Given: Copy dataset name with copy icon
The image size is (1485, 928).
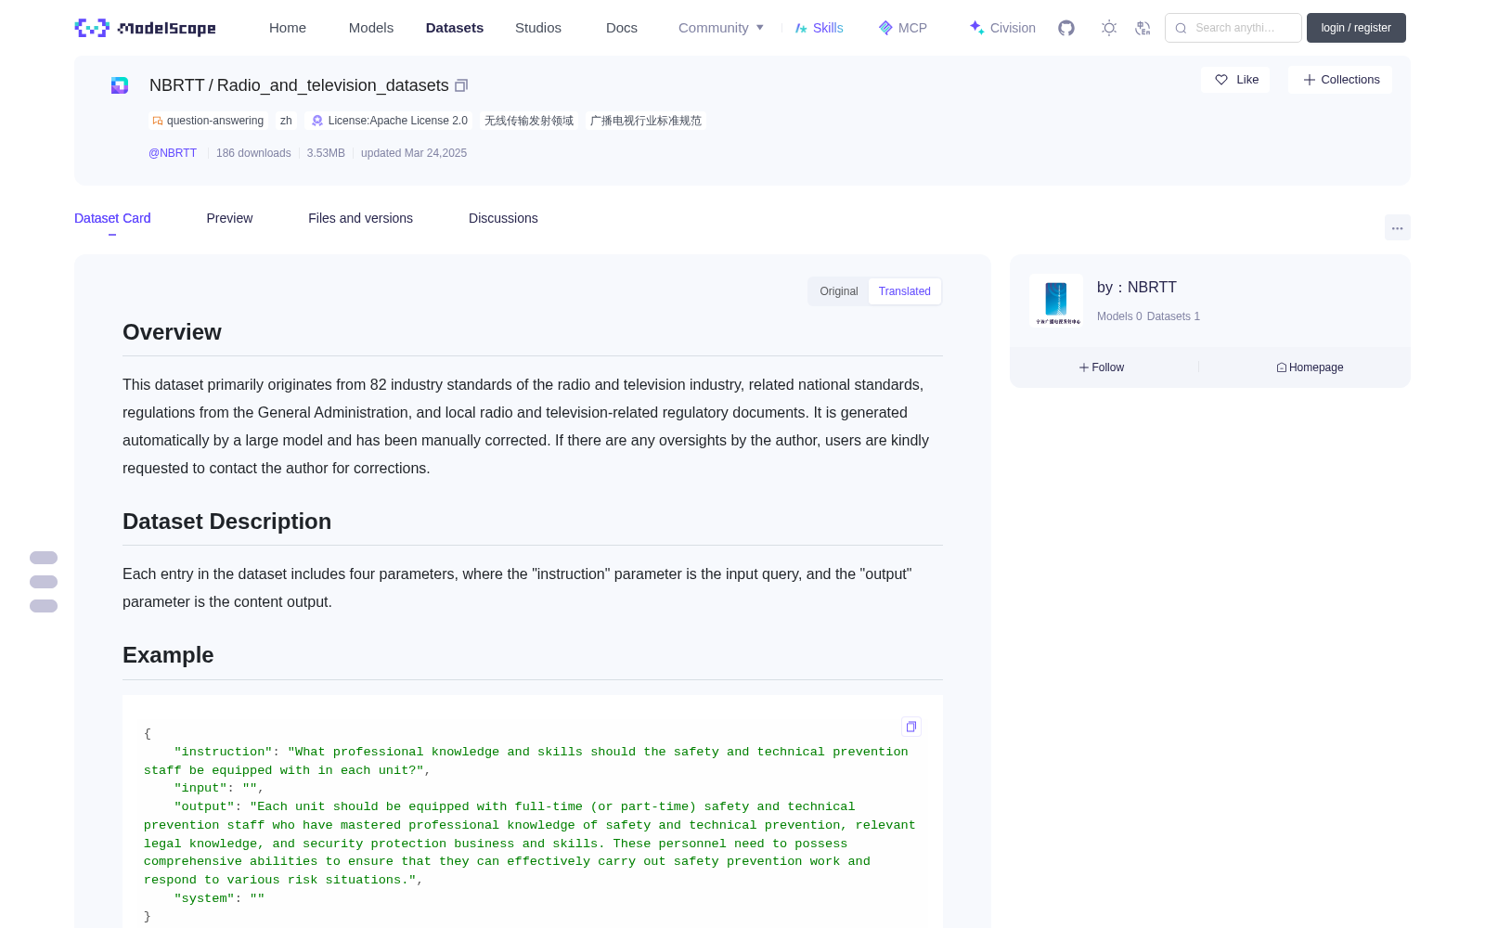Looking at the screenshot, I should 461,85.
